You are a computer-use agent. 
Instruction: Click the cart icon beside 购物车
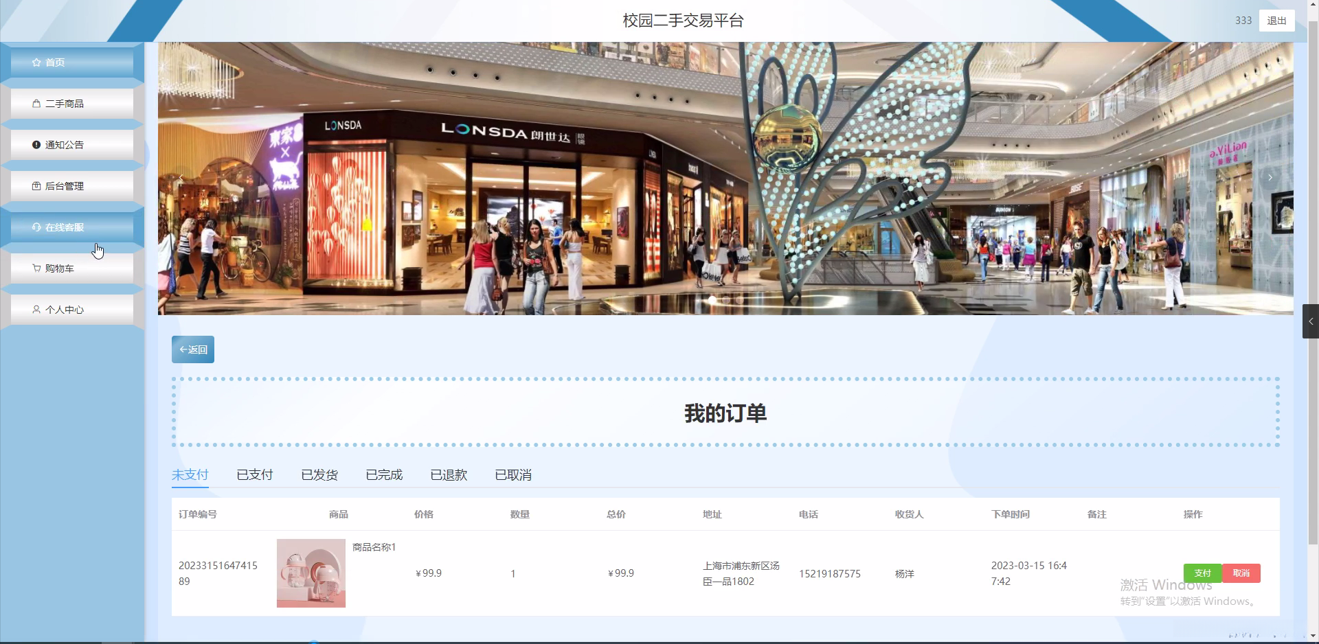[36, 268]
